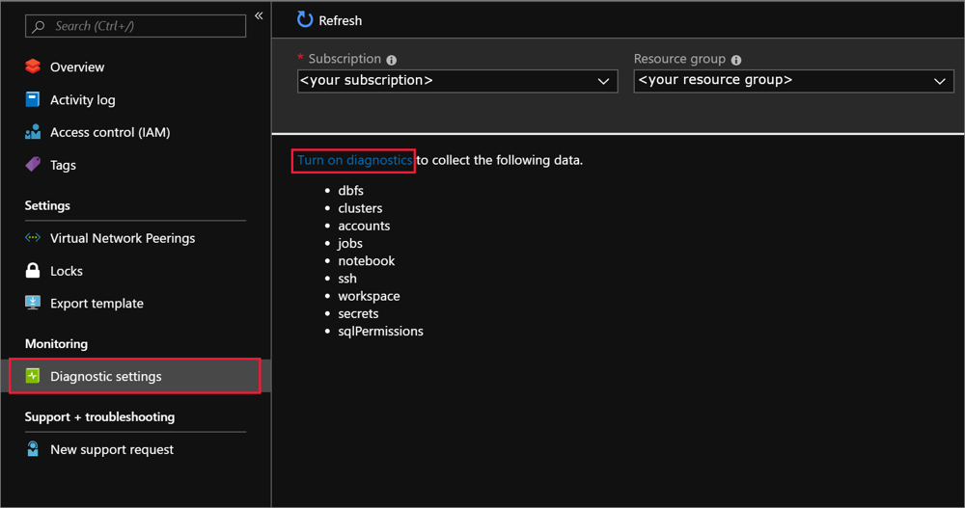
Task: Expand the Resource group dropdown
Action: click(793, 81)
